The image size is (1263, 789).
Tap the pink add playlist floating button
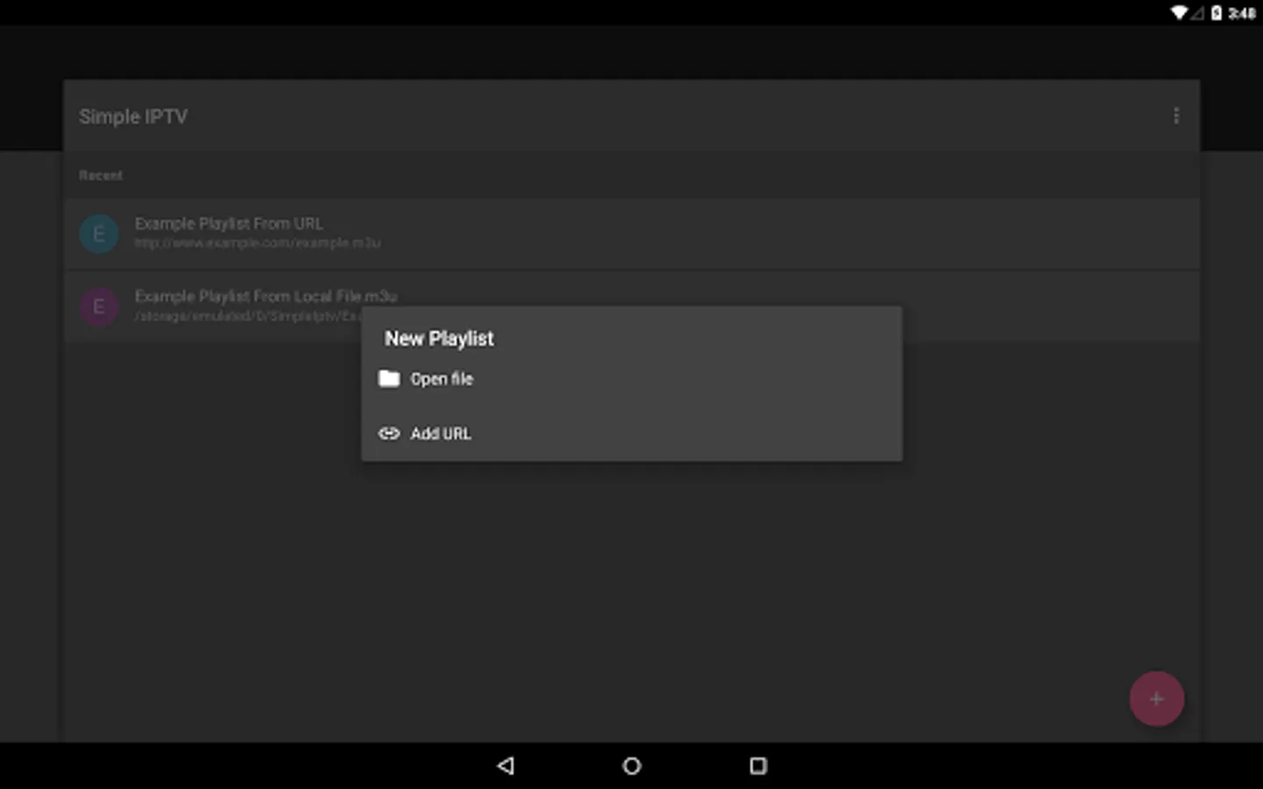coord(1156,699)
